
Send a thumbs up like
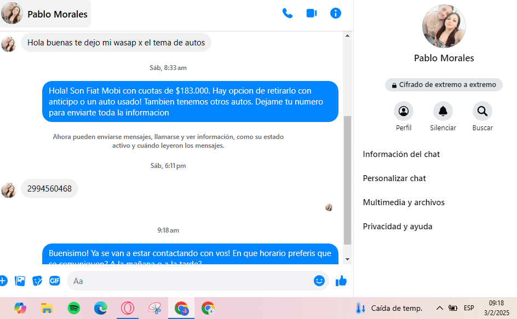coord(341,281)
